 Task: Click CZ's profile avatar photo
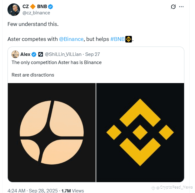tap(14, 10)
